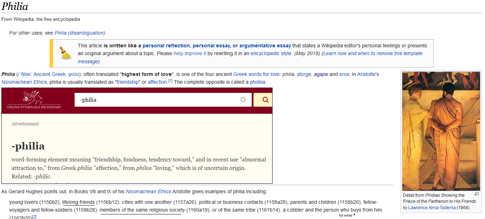This screenshot has height=219, width=485.
Task: Click the broom cleanup icon in the notice box
Action: [65, 53]
